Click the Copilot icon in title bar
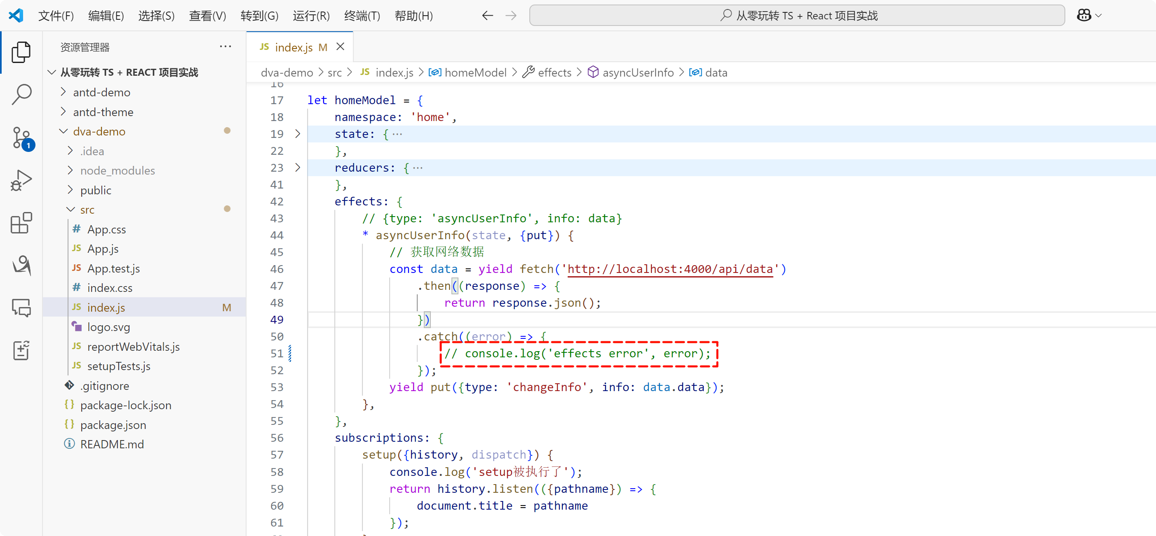The width and height of the screenshot is (1156, 536). point(1084,16)
